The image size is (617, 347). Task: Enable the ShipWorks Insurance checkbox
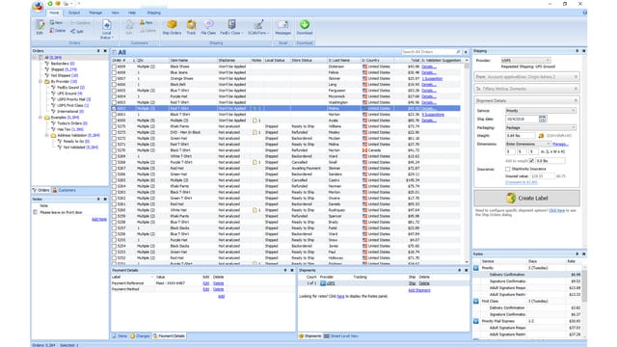click(x=508, y=170)
